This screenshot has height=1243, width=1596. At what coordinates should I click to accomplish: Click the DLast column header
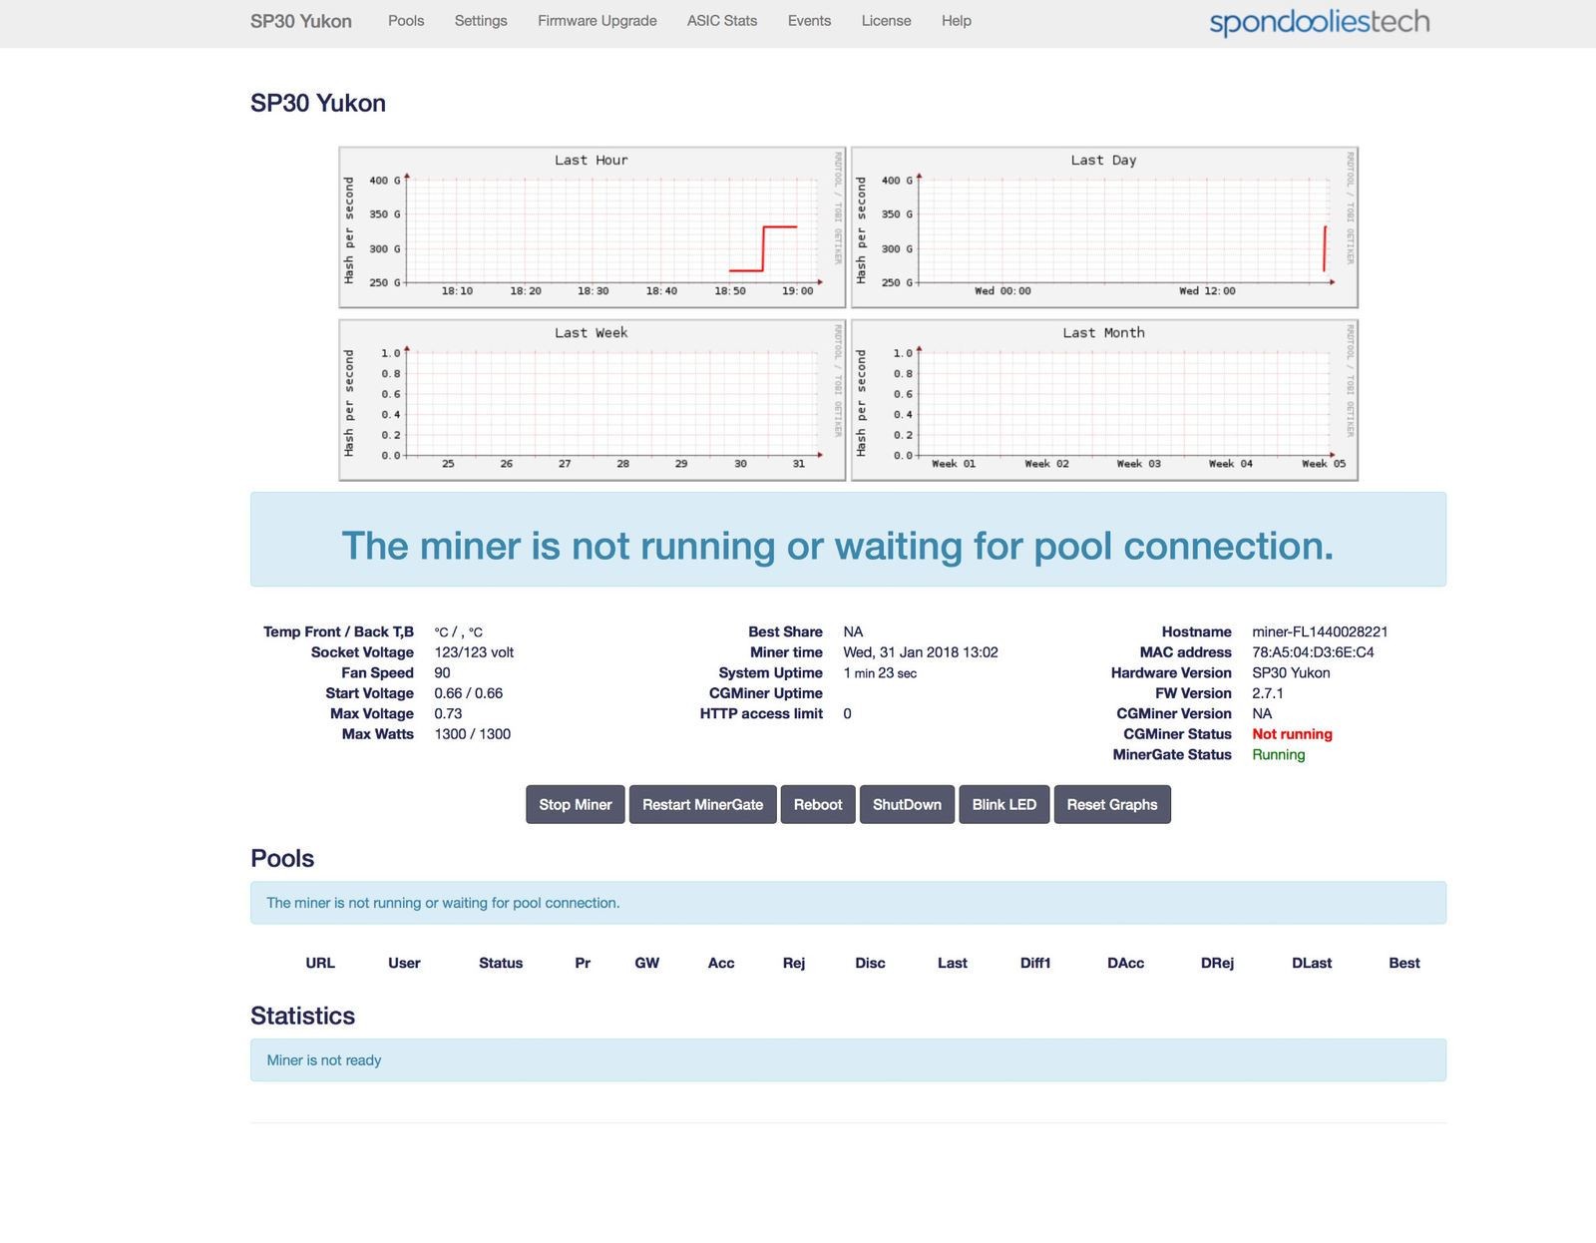(x=1312, y=963)
